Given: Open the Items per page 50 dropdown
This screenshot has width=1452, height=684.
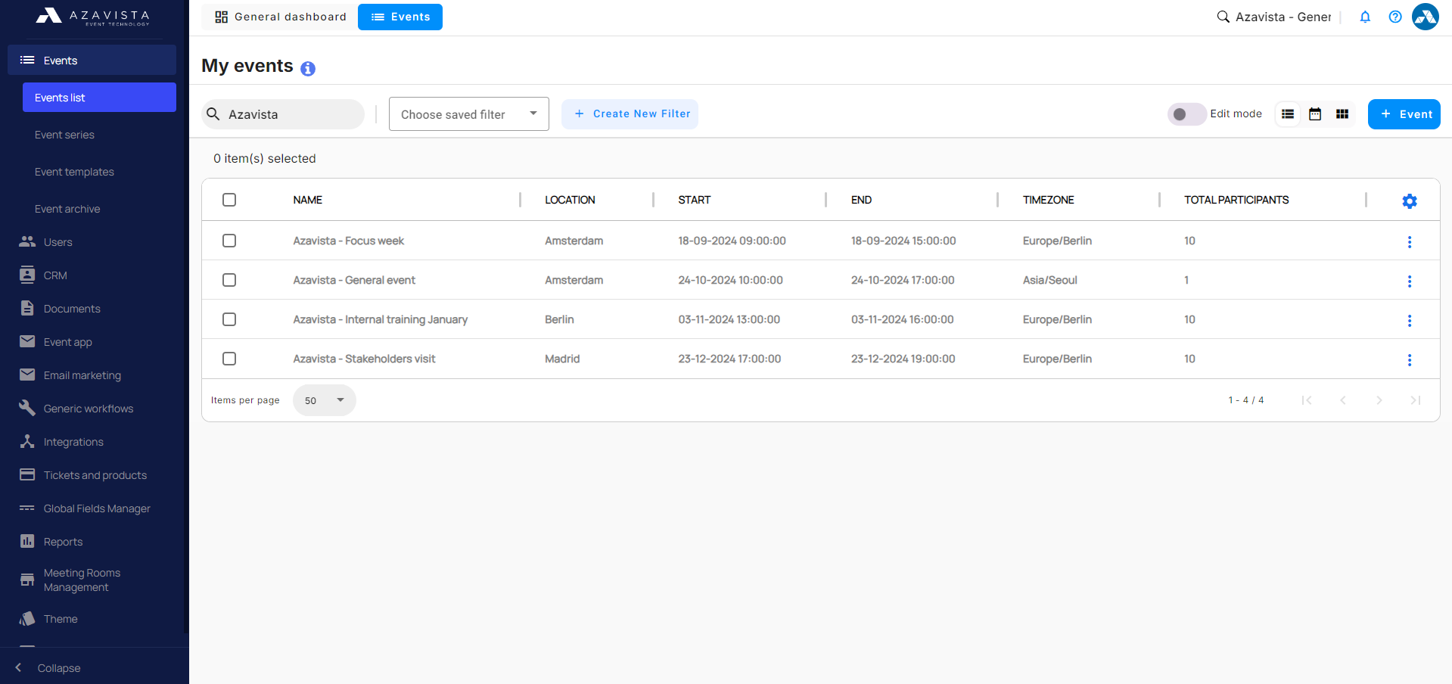Looking at the screenshot, I should click(325, 400).
